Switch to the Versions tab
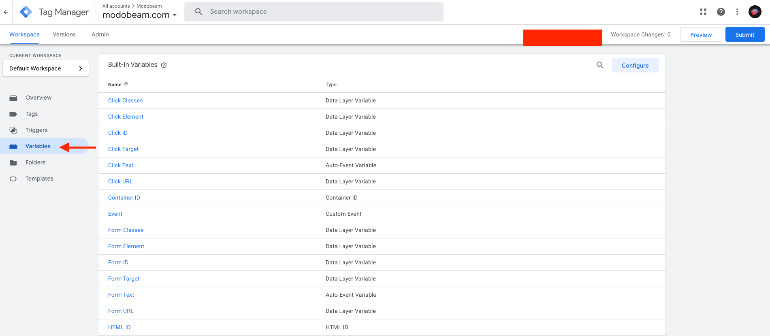770x336 pixels. tap(64, 34)
